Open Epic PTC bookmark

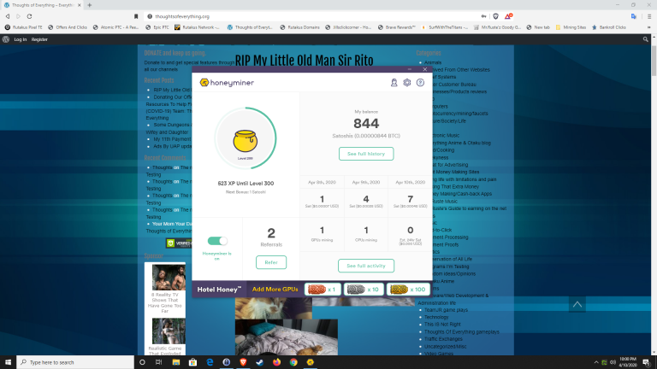click(157, 27)
